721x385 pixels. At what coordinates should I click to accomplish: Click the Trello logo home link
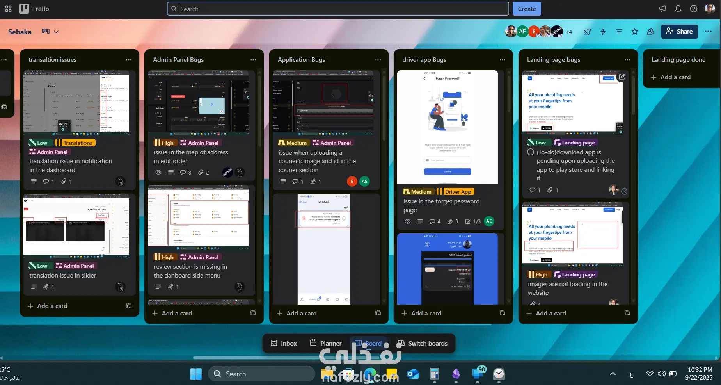[34, 9]
